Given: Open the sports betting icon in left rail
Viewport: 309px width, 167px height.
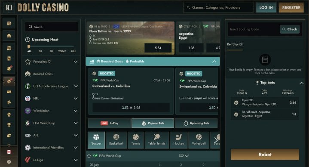Looking at the screenshot, I should [9, 81].
